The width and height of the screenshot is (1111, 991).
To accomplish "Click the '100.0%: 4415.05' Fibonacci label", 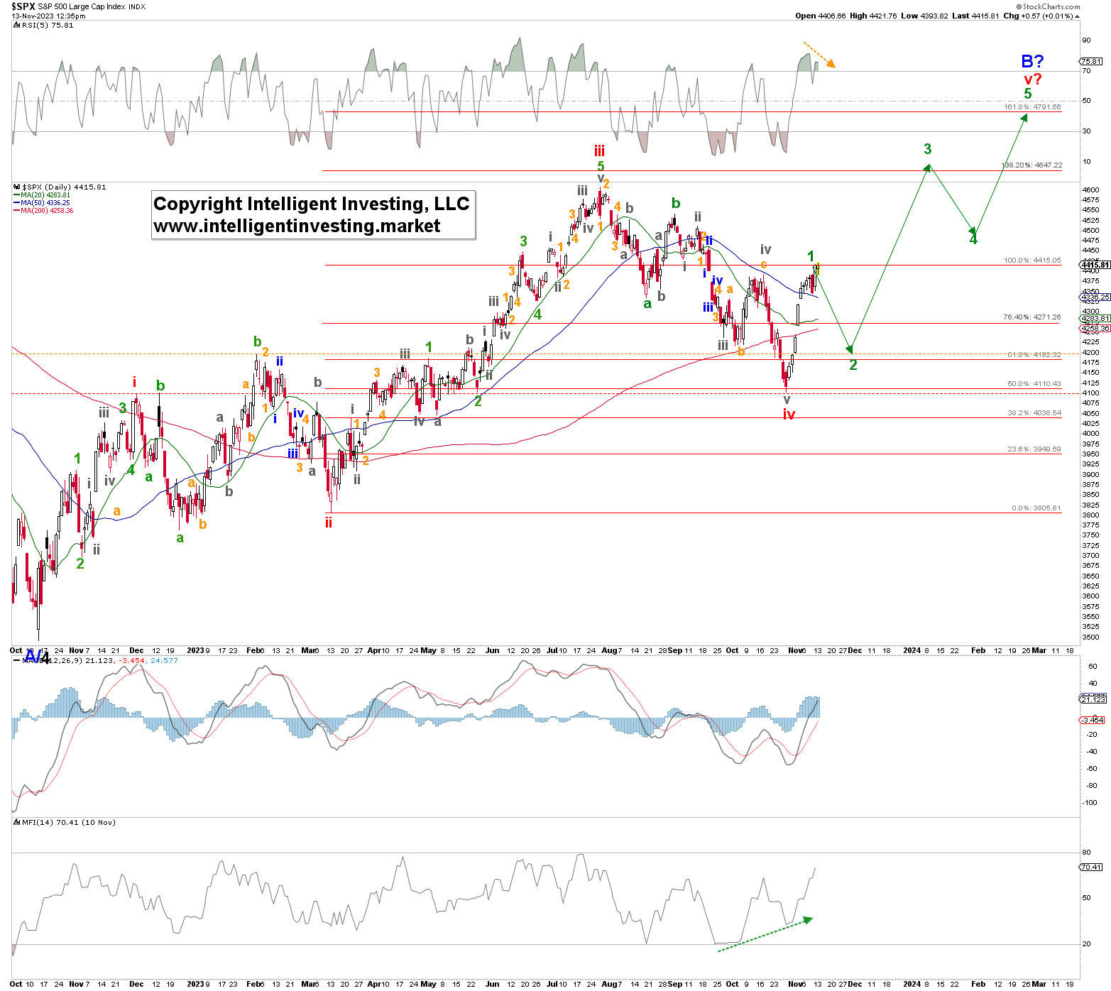I will click(1032, 261).
